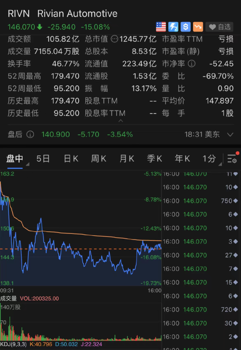The height and width of the screenshot is (350, 241).
Task: Tap the 流通值 value 223.49亿
Action: point(139,64)
